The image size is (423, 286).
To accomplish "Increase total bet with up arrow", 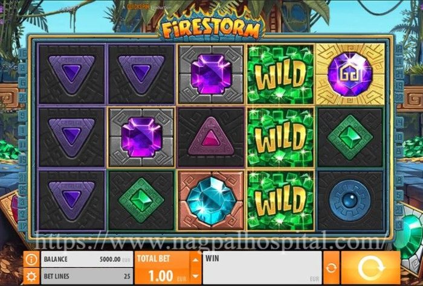I will [x=196, y=259].
